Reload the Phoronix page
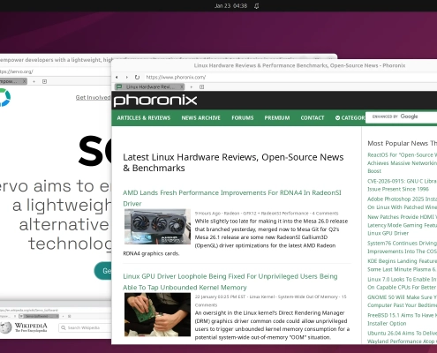 point(137,77)
